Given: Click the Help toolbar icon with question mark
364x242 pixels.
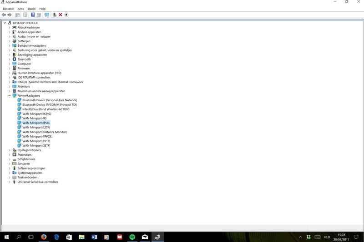Looking at the screenshot, I should (33, 15).
